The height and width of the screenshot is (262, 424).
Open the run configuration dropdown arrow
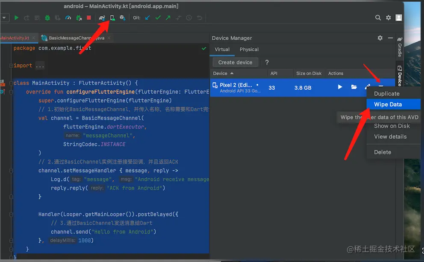tap(4, 18)
